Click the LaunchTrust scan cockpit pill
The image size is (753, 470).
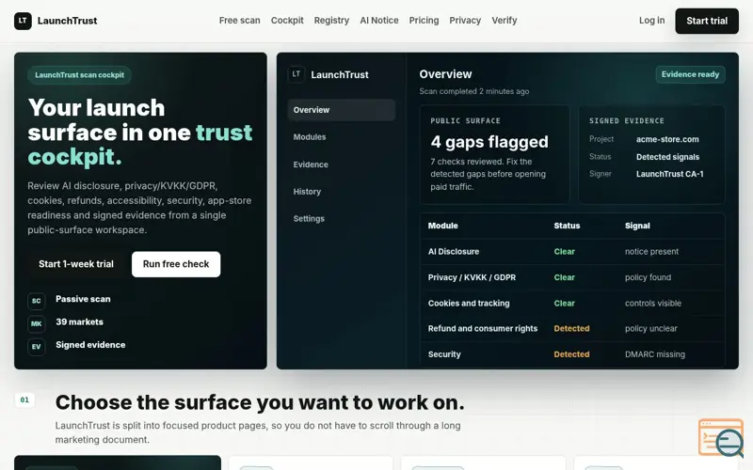pyautogui.click(x=79, y=75)
